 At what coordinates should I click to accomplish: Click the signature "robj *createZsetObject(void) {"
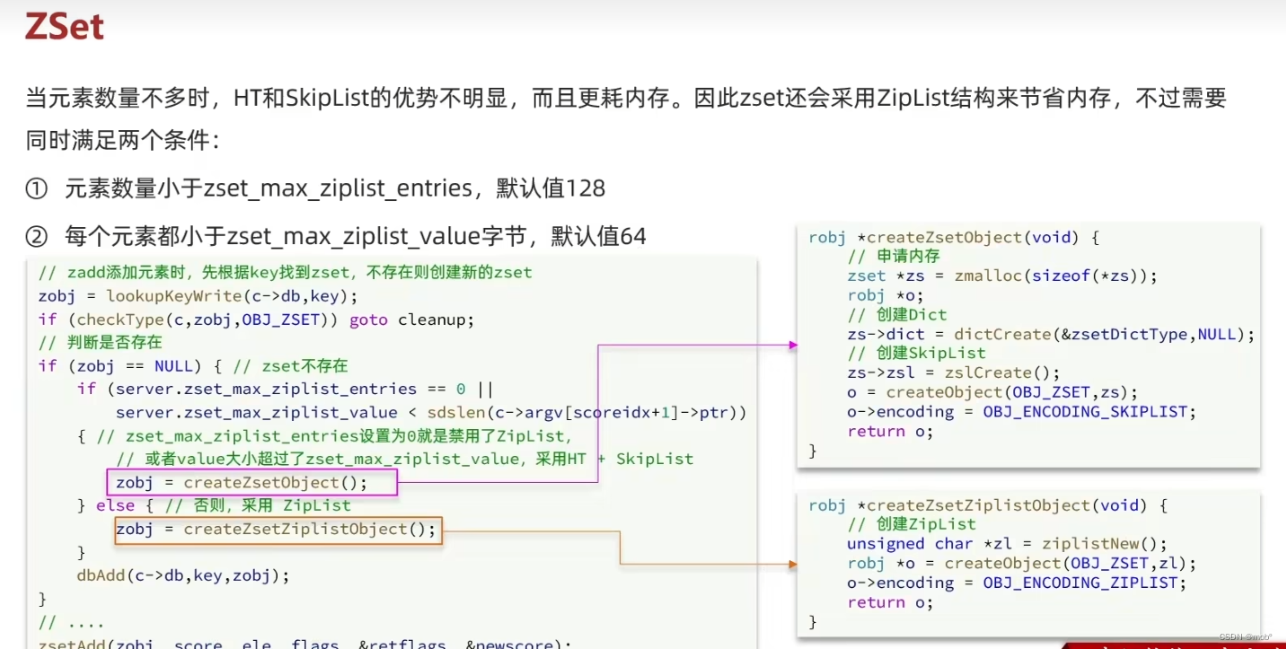tap(954, 238)
